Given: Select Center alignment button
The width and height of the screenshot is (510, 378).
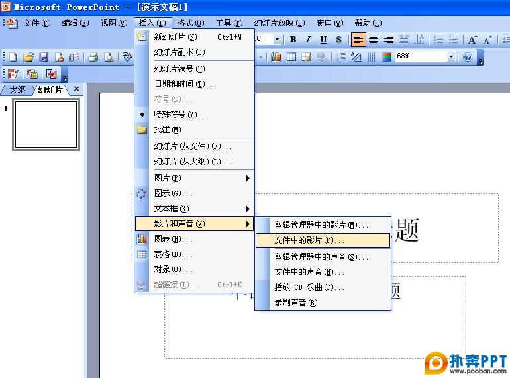Looking at the screenshot, I should pyautogui.click(x=374, y=40).
